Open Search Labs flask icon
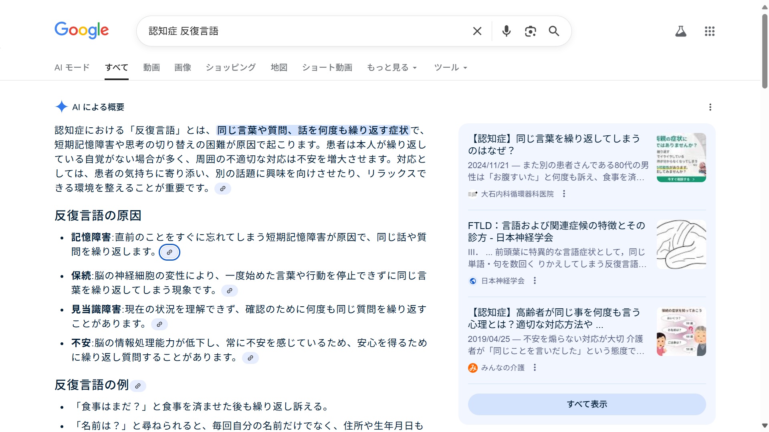 (x=680, y=31)
